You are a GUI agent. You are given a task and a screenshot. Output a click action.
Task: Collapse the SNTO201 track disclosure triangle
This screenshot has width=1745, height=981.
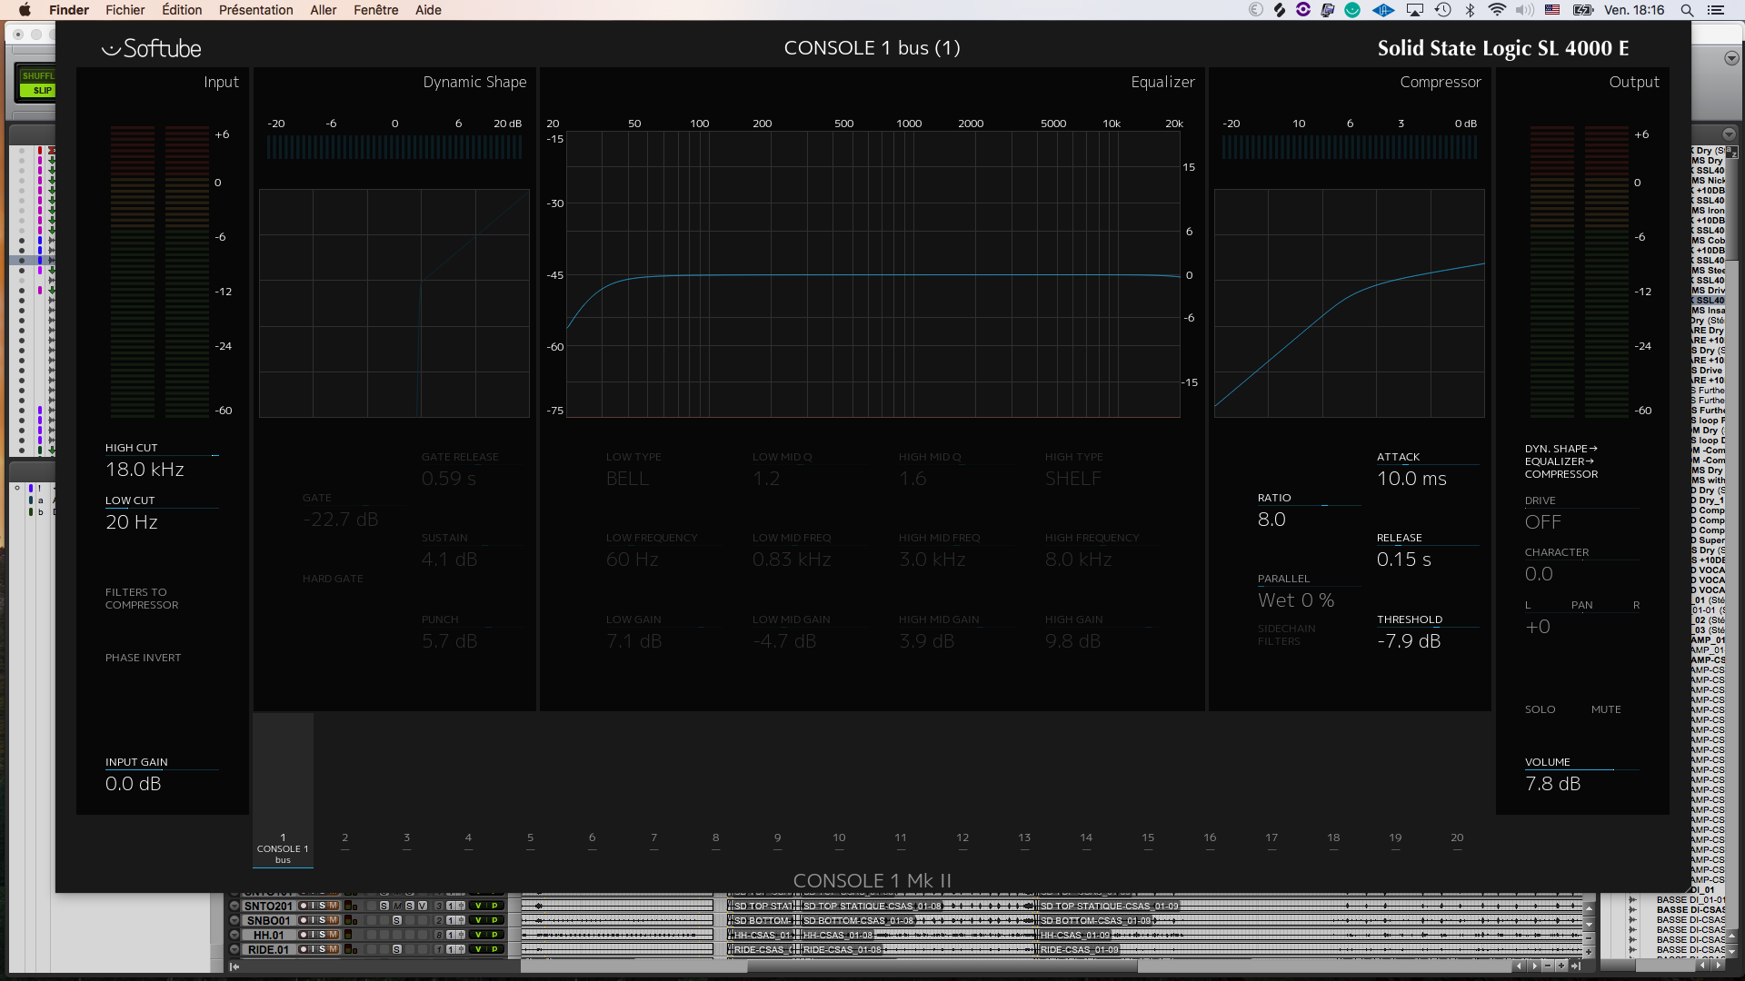[234, 906]
